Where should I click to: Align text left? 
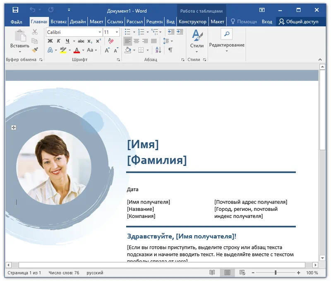click(x=127, y=41)
